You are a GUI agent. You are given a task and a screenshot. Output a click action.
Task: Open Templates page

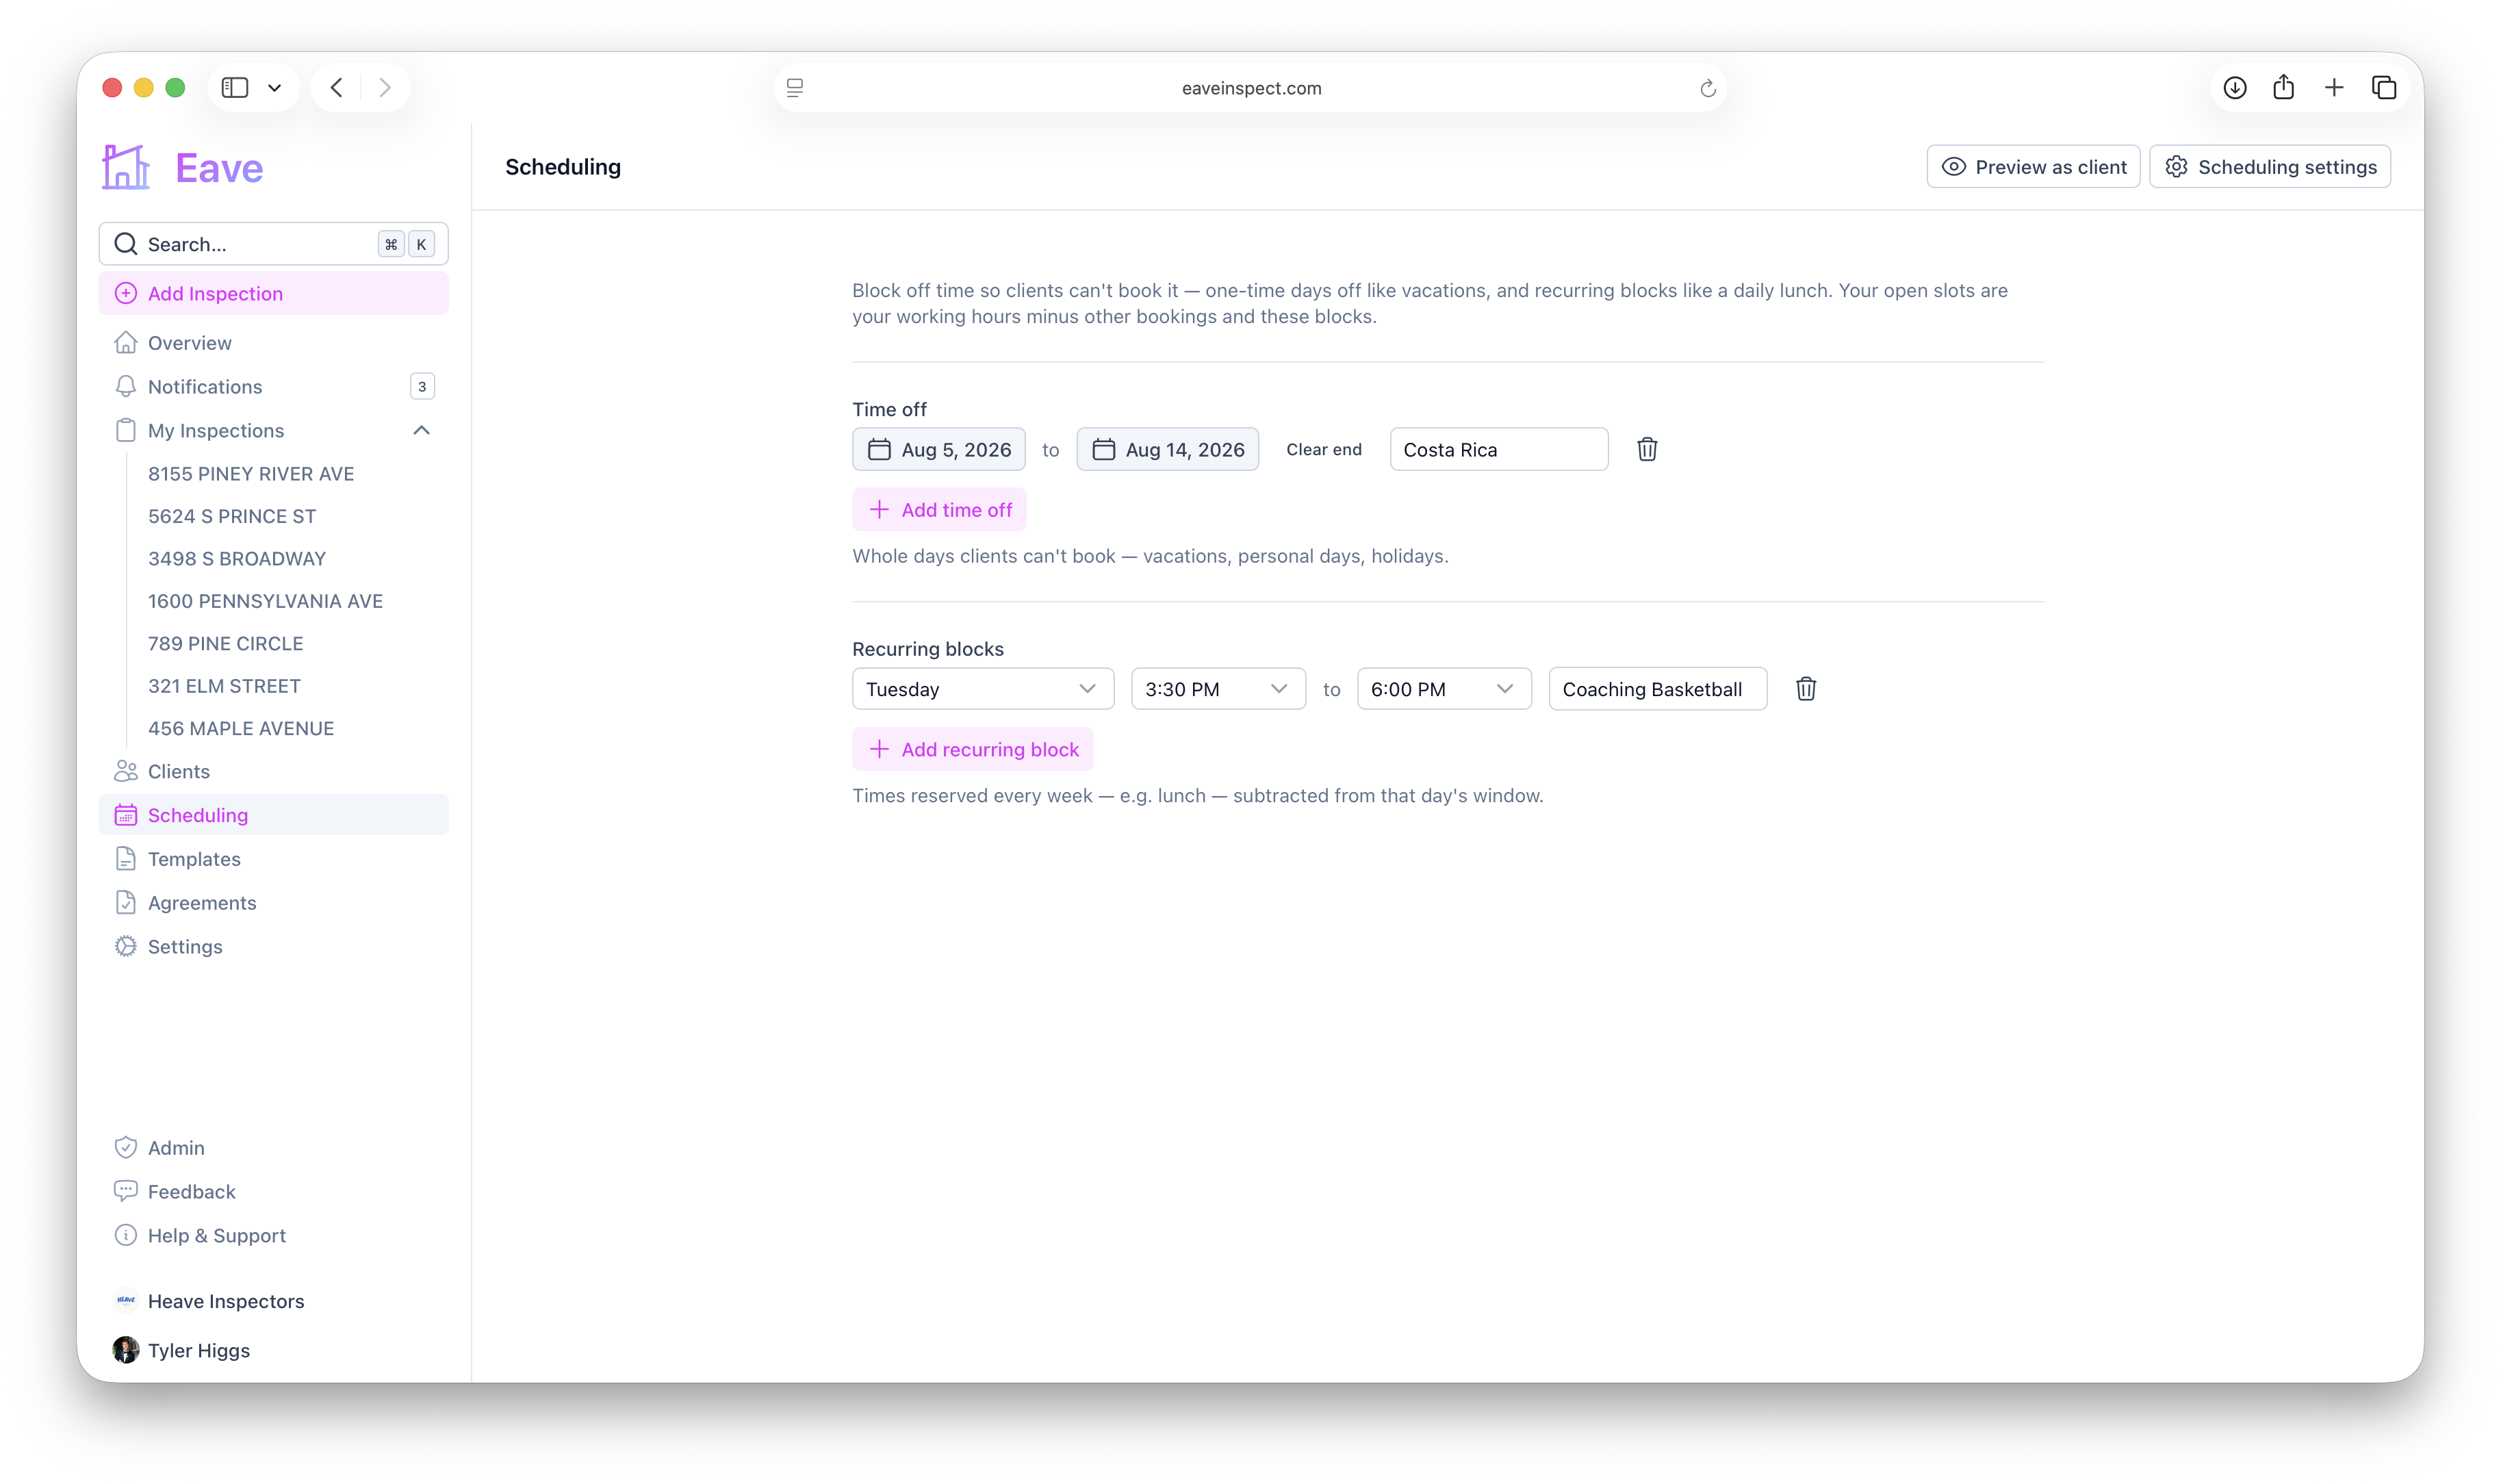point(273,859)
